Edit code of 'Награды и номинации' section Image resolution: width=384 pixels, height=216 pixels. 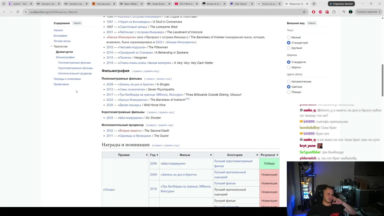pos(171,145)
